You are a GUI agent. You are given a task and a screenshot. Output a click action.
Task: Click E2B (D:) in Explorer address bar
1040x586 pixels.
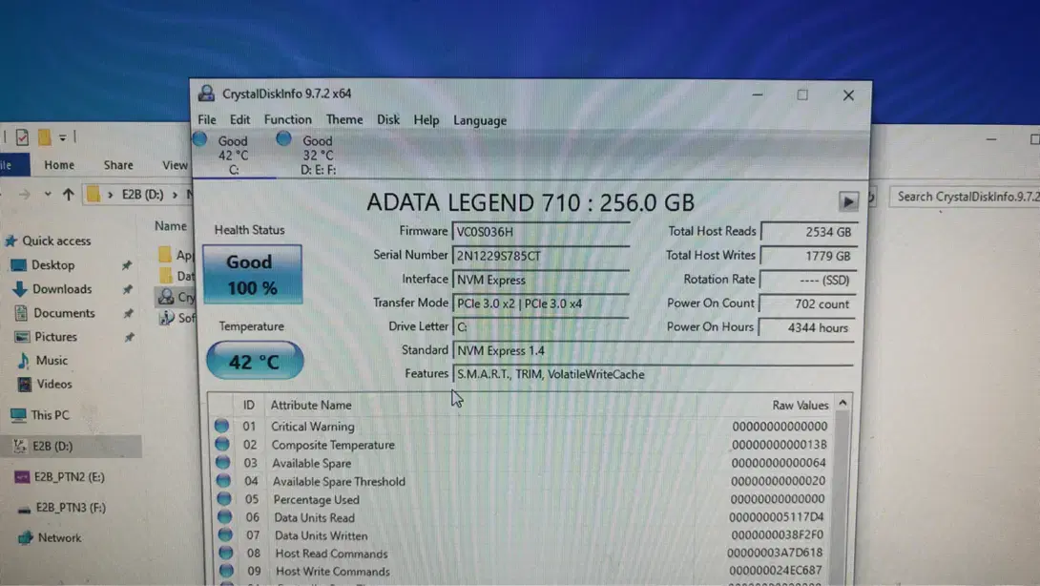click(142, 195)
